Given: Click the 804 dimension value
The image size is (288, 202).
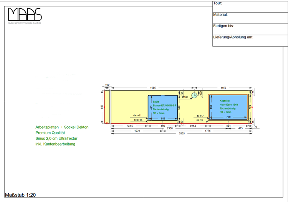Looking at the screenshot, I should pyautogui.click(x=228, y=126).
